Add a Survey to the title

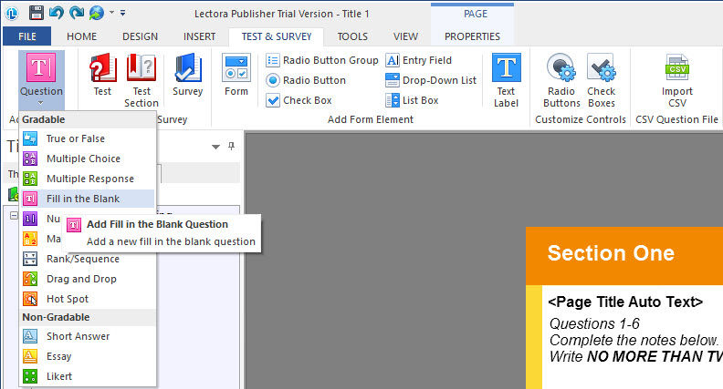point(188,75)
